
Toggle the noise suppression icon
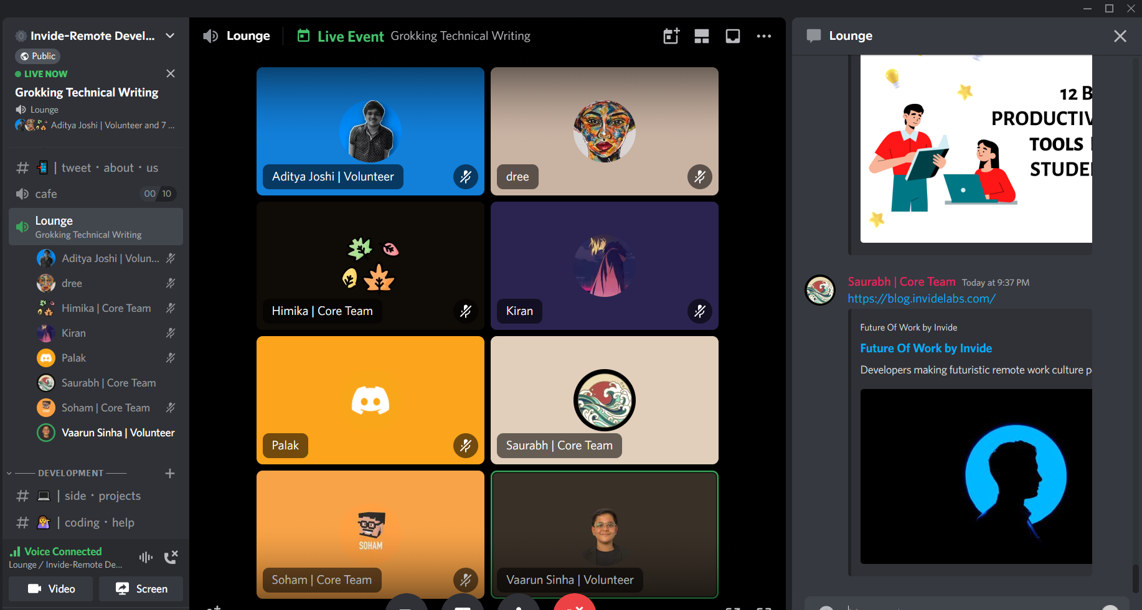(x=146, y=557)
